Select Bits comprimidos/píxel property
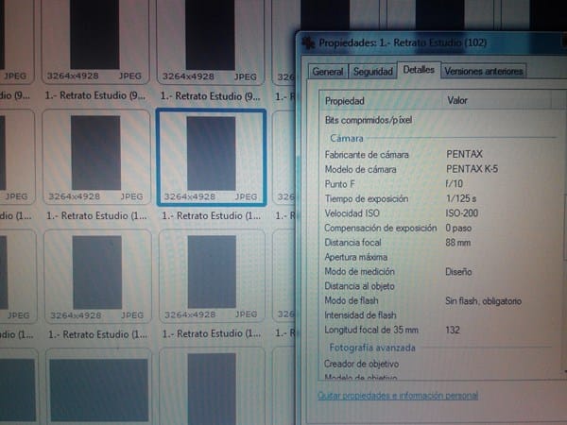 coord(369,120)
